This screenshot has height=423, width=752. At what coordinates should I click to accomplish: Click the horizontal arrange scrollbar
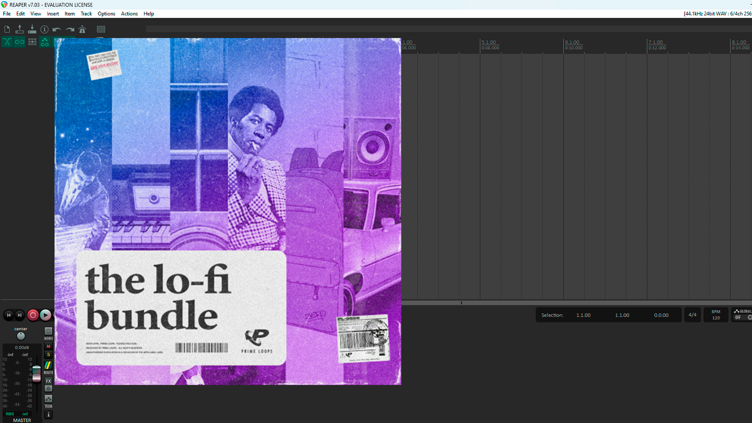click(x=576, y=302)
